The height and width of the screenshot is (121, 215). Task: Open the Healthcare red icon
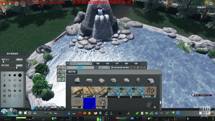click(80, 113)
